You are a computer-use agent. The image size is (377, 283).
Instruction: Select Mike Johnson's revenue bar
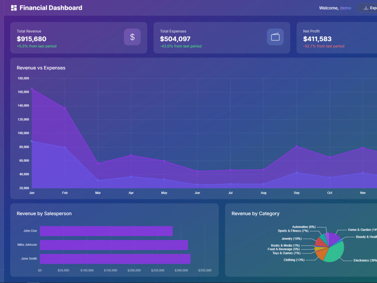tap(114, 245)
